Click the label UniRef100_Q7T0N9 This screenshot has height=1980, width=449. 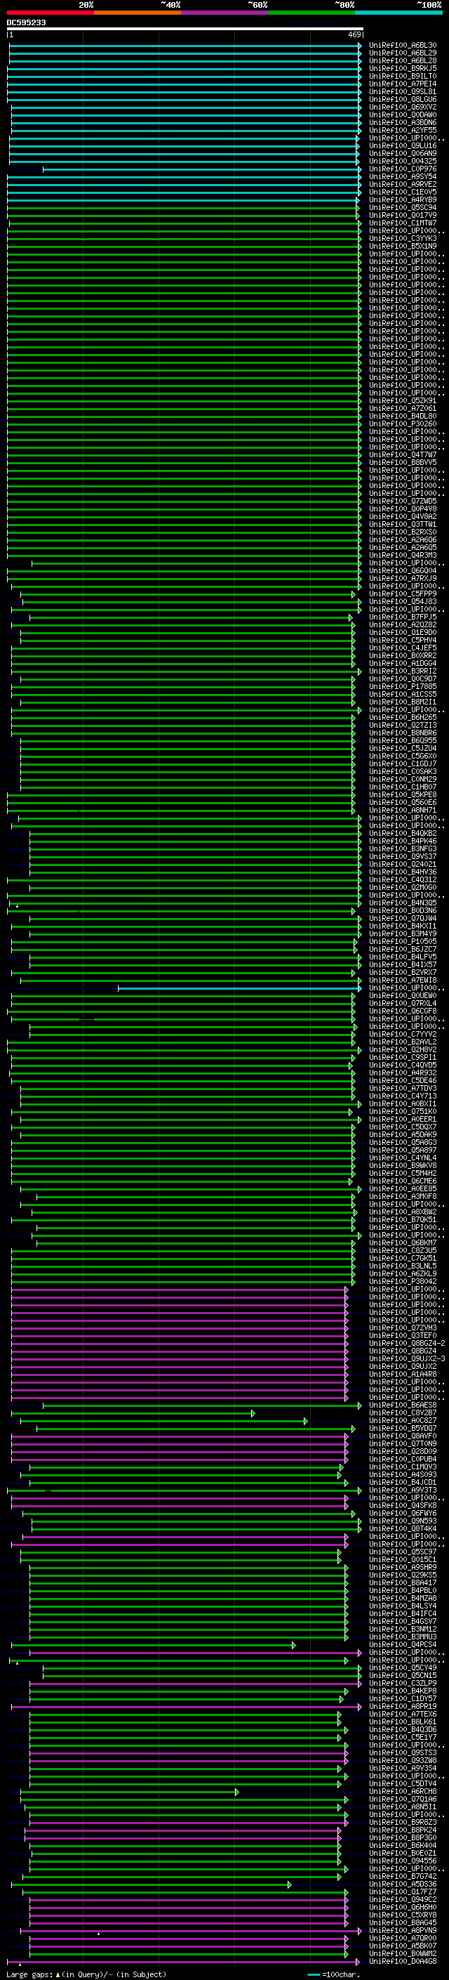click(403, 1443)
